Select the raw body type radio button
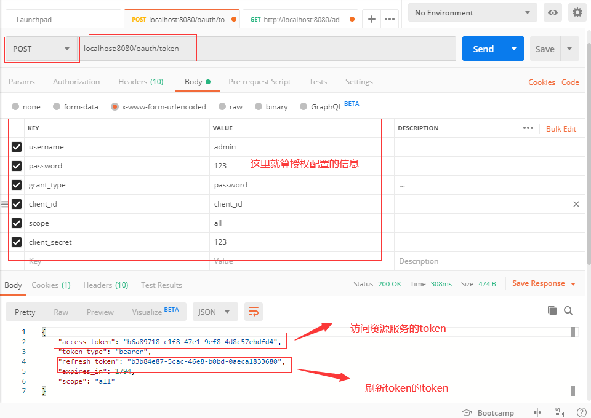This screenshot has height=418, width=591. [222, 106]
